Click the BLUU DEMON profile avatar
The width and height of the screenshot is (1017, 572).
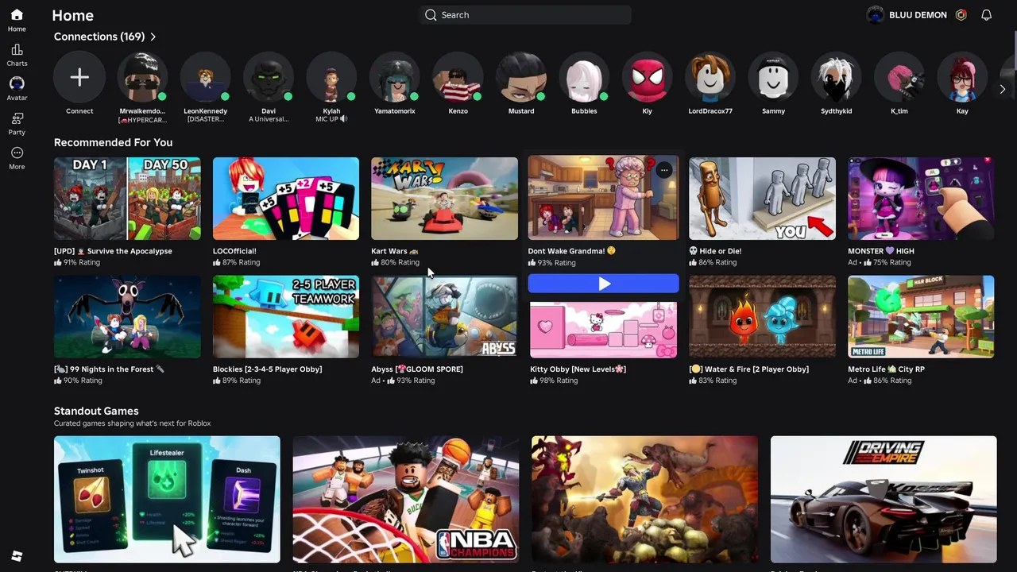pyautogui.click(x=876, y=15)
